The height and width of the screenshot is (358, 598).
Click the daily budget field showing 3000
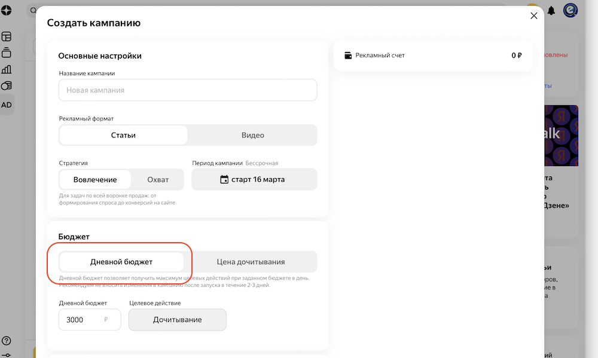click(90, 320)
